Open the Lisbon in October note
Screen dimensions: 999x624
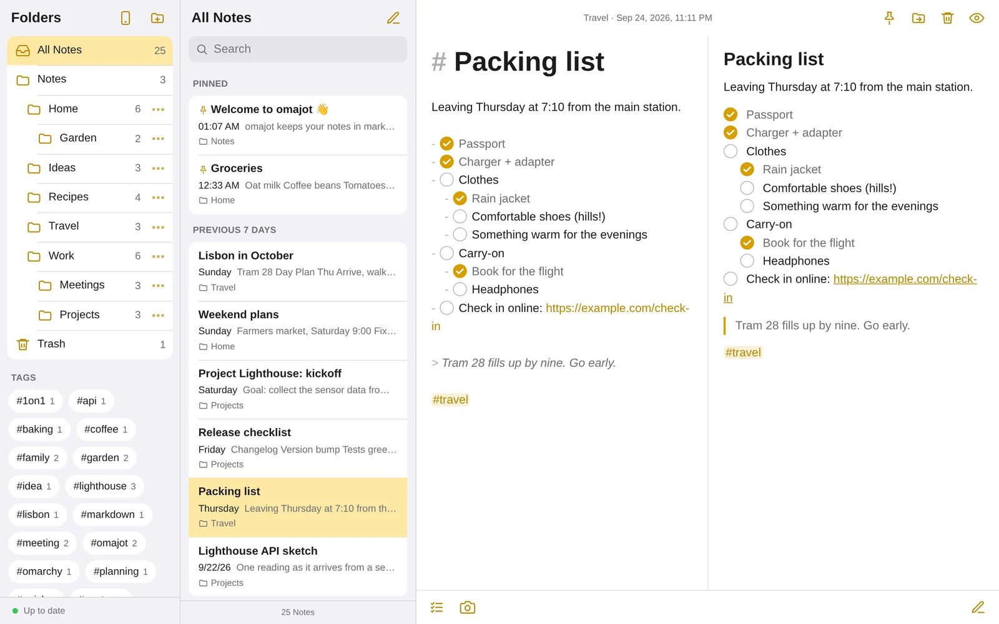pos(298,271)
